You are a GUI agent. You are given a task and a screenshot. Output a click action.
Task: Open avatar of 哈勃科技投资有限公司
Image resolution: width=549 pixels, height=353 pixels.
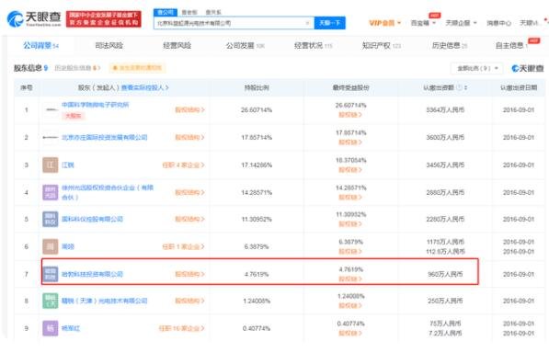click(x=51, y=274)
